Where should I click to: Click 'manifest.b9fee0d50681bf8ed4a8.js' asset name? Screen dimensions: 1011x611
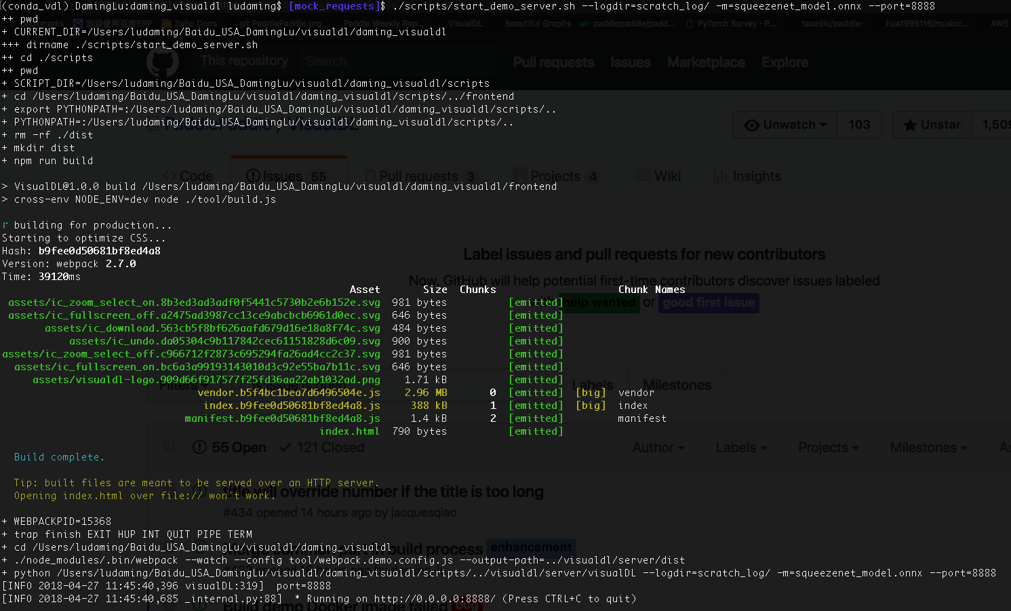pyautogui.click(x=282, y=418)
